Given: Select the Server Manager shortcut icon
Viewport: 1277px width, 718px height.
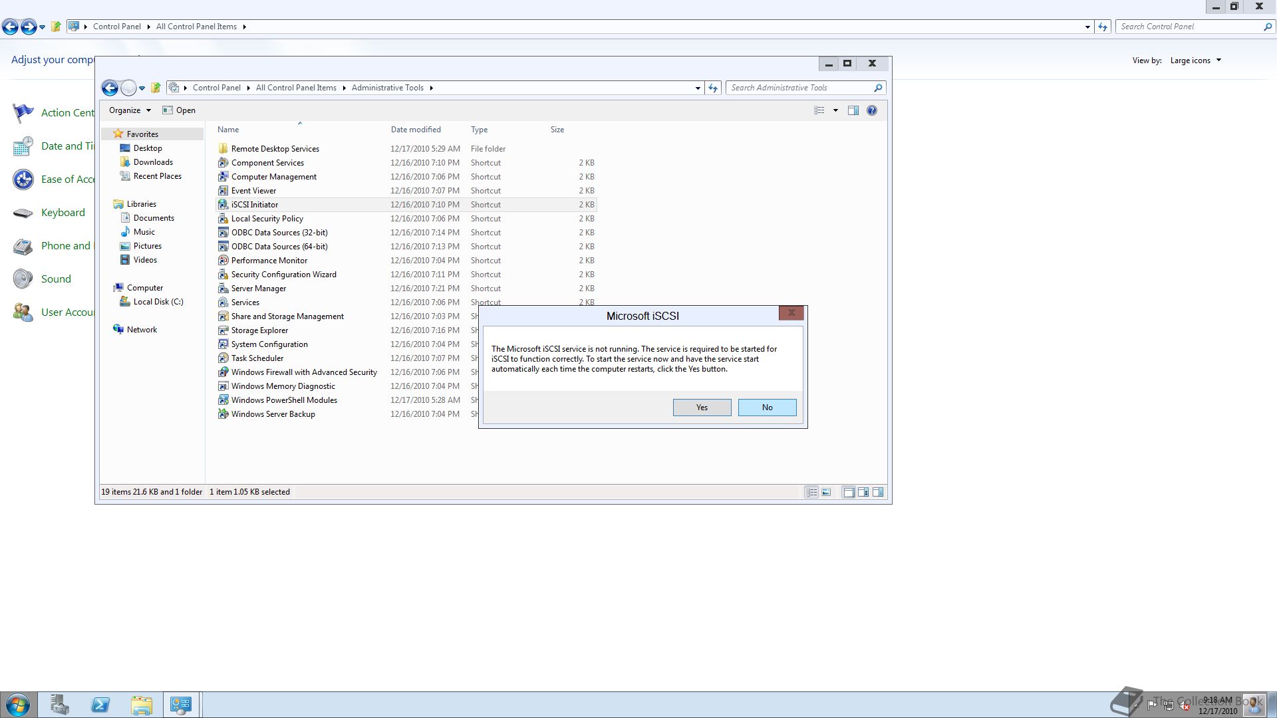Looking at the screenshot, I should [223, 288].
